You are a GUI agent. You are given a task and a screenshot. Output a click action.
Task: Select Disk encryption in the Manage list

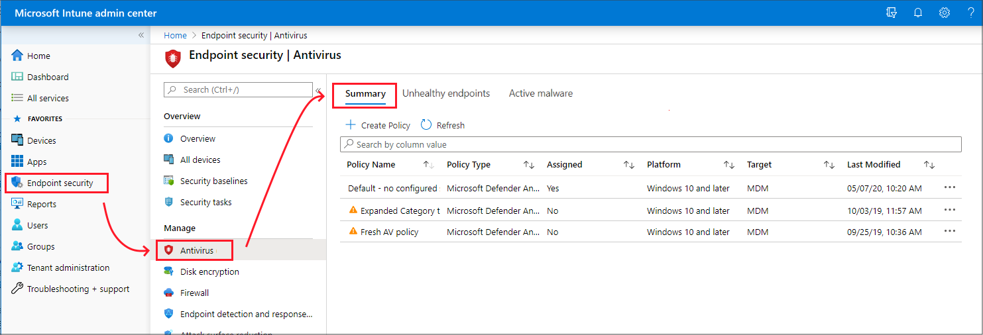tap(209, 271)
